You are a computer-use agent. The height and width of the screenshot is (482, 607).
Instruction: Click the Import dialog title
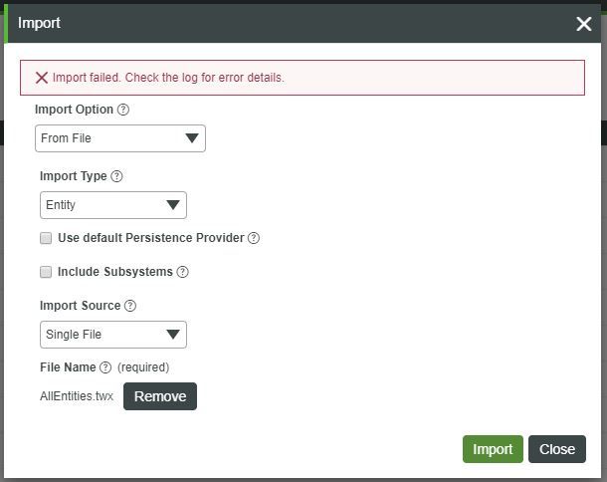(x=39, y=22)
